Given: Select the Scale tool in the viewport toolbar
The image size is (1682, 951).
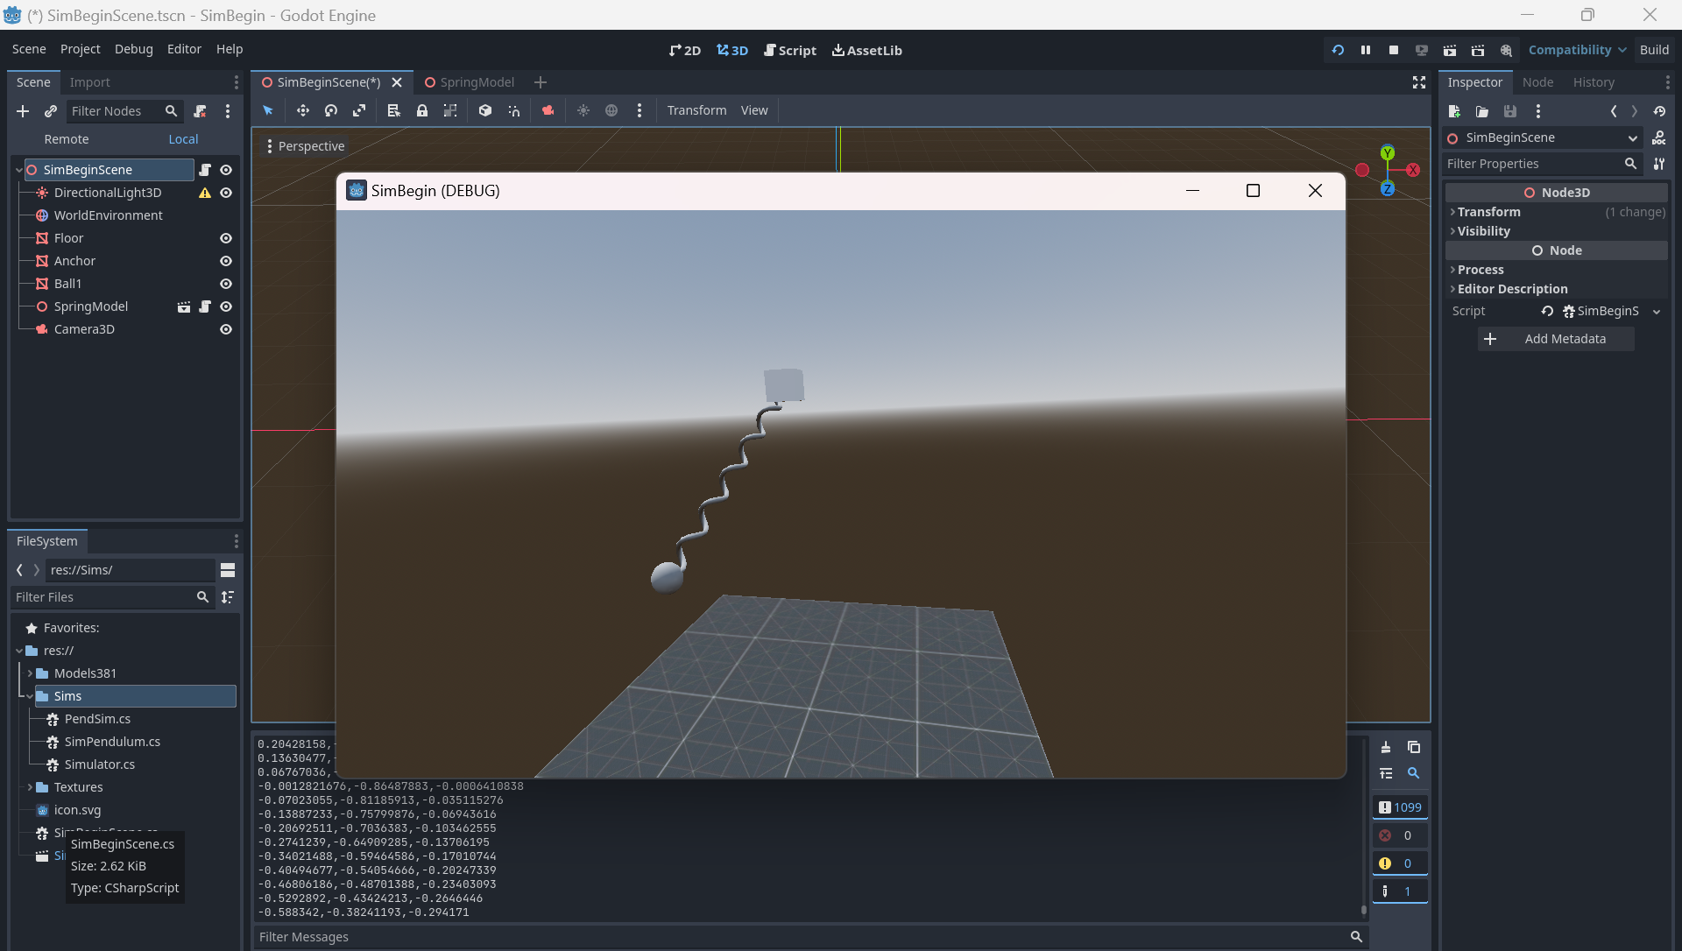Looking at the screenshot, I should tap(359, 110).
